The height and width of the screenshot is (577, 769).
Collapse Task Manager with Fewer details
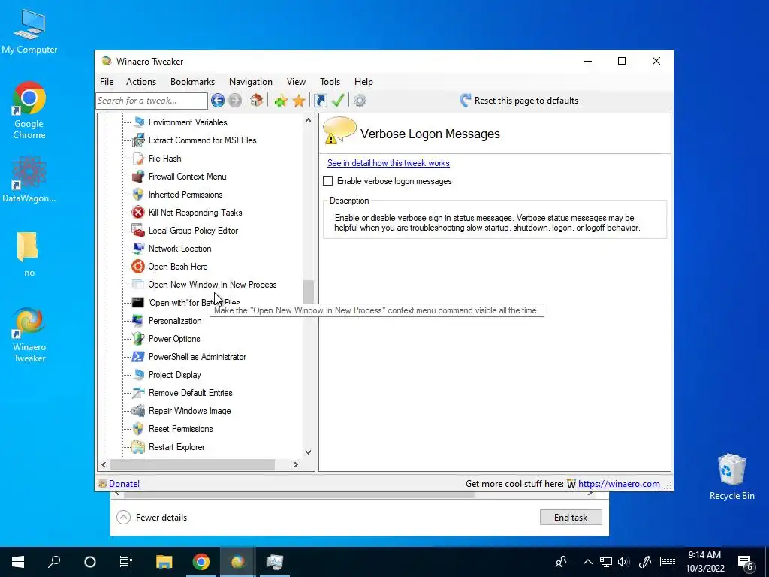[152, 517]
